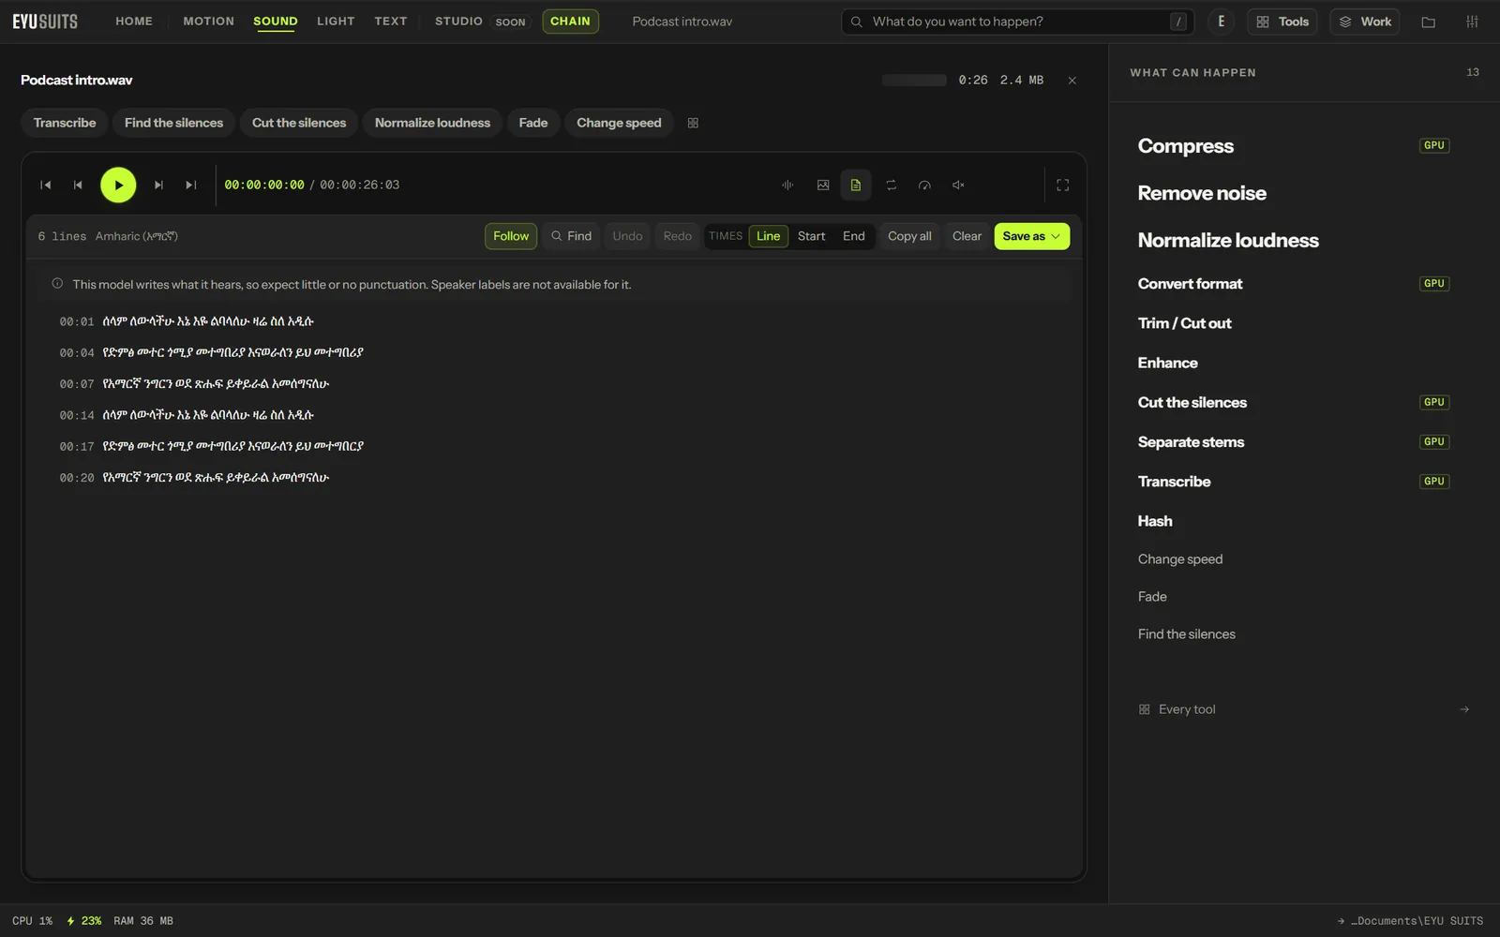The width and height of the screenshot is (1500, 937).
Task: Click the Find the silences chip
Action: click(x=173, y=123)
